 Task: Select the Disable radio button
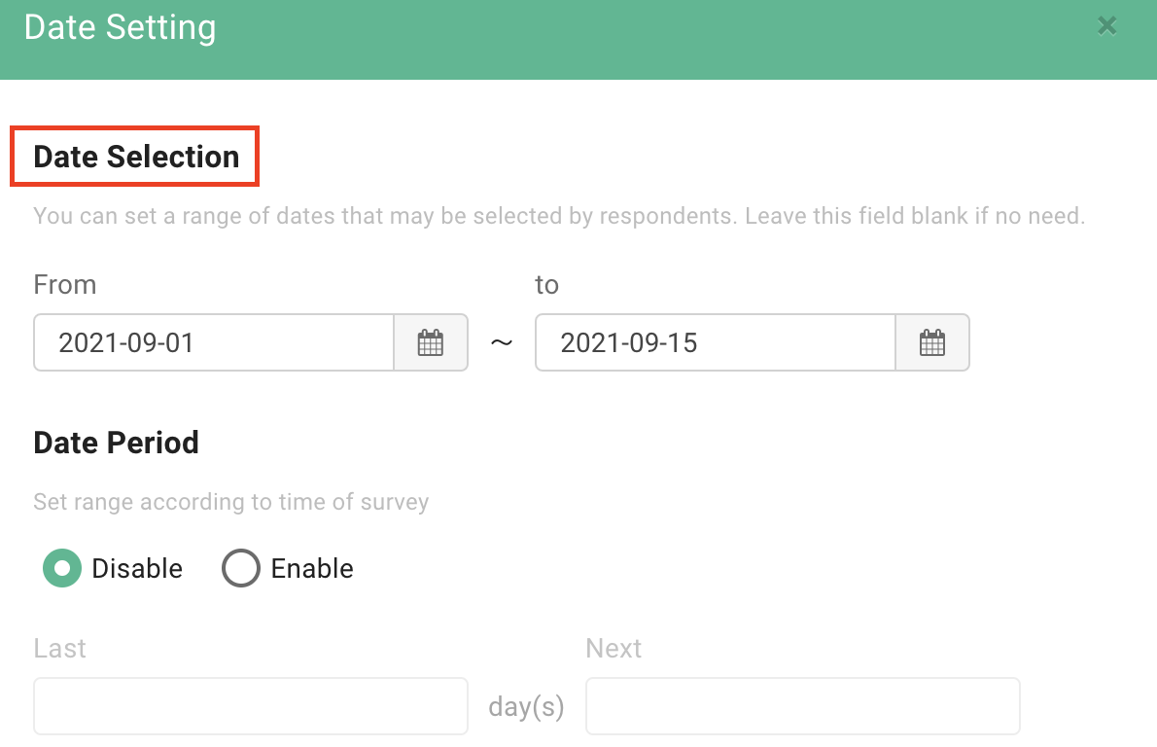pyautogui.click(x=62, y=568)
